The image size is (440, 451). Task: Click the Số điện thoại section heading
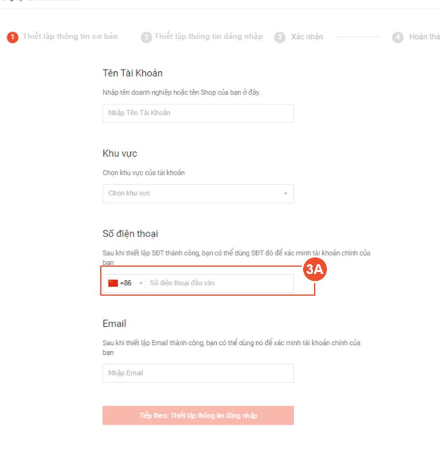click(x=130, y=234)
